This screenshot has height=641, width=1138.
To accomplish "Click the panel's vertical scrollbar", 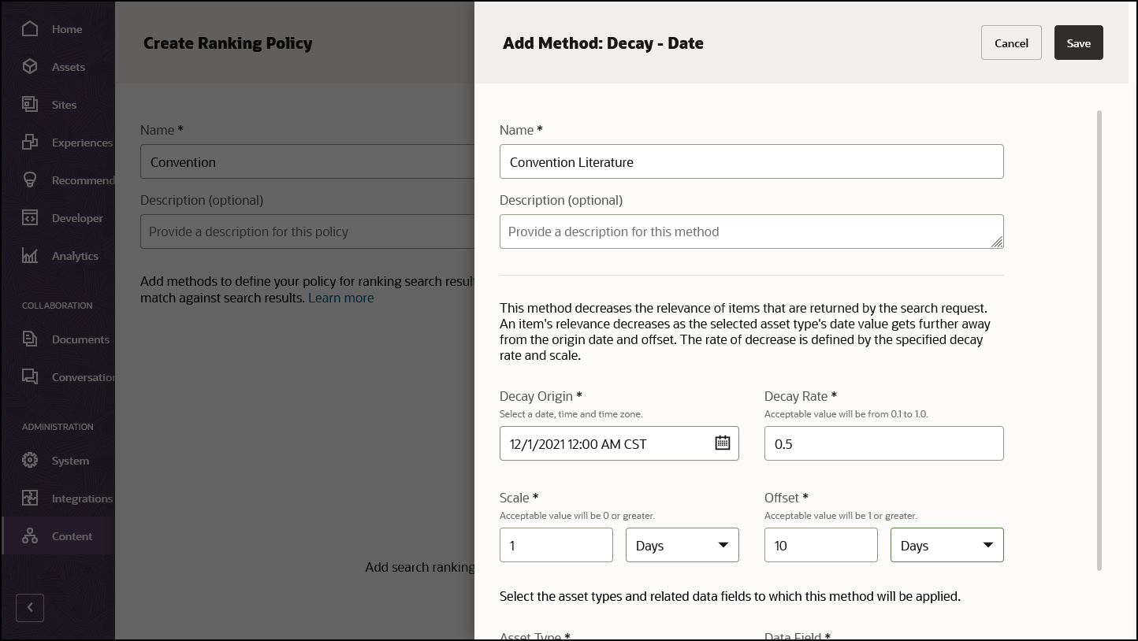I will 1099,339.
